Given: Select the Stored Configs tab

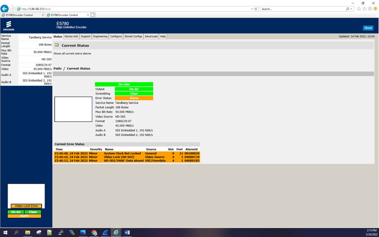Looking at the screenshot, I should [x=133, y=36].
